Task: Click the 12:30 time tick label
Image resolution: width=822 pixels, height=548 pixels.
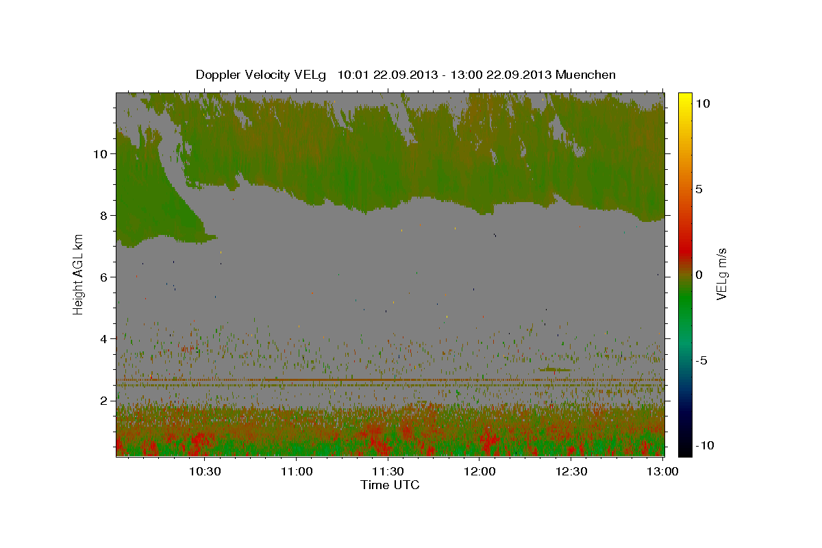Action: click(x=571, y=471)
